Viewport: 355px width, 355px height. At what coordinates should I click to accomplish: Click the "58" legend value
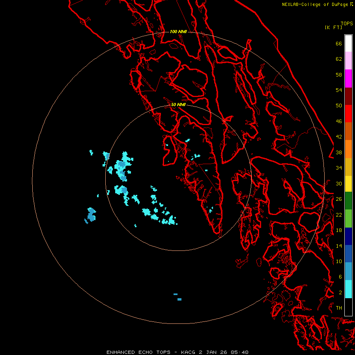pos(339,75)
